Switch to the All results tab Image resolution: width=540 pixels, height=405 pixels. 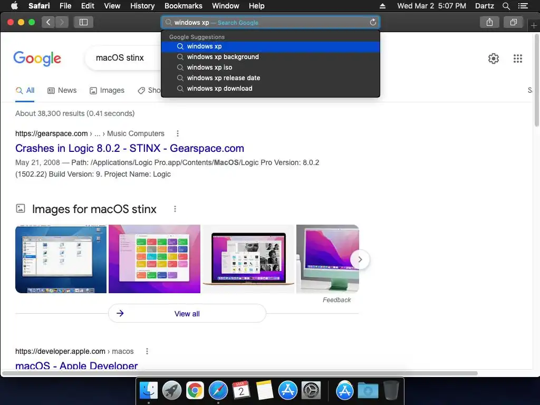(25, 91)
